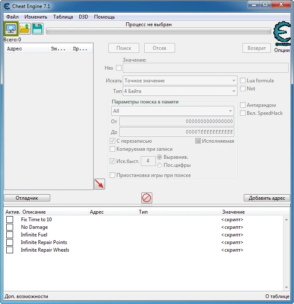Activate Infinite Repair Wheels checkbox

(x=10, y=250)
